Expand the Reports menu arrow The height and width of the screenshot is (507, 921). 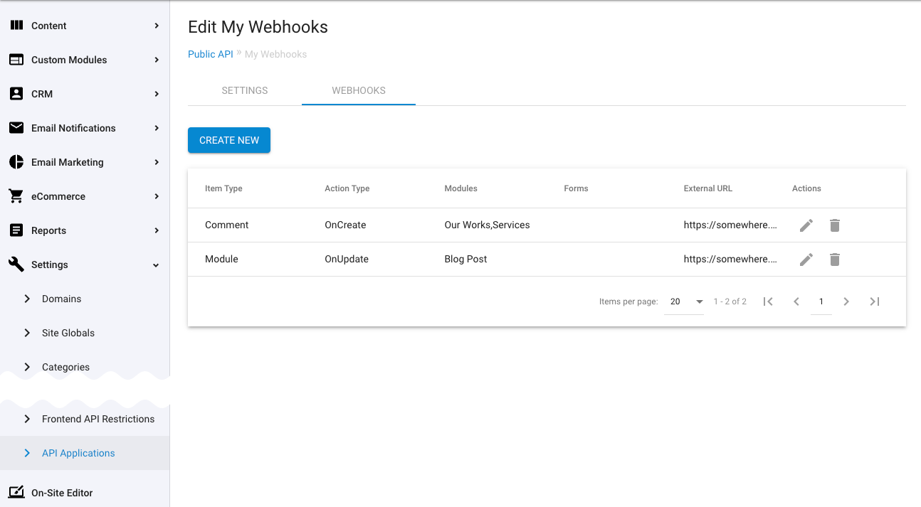(157, 230)
